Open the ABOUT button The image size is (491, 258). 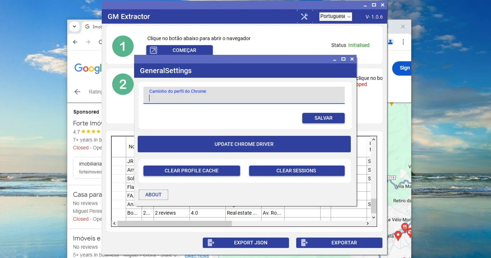pyautogui.click(x=153, y=195)
